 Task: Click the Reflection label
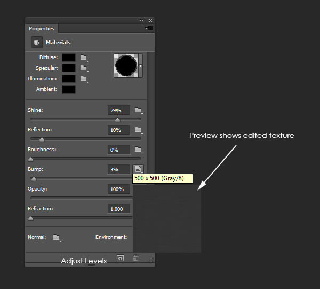click(40, 130)
